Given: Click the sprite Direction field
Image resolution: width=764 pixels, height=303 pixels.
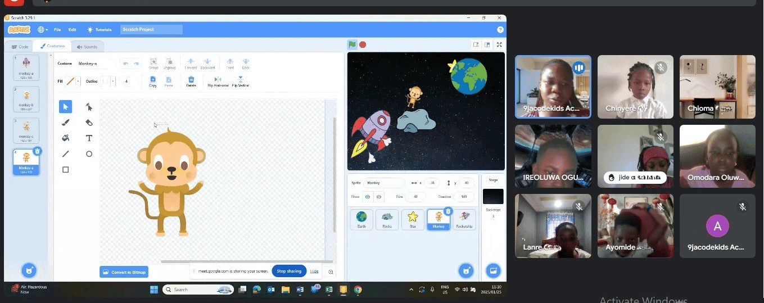Looking at the screenshot, I should 464,197.
